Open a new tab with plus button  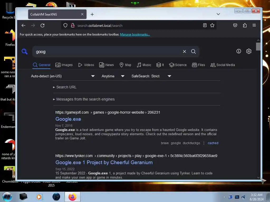pos(92,14)
